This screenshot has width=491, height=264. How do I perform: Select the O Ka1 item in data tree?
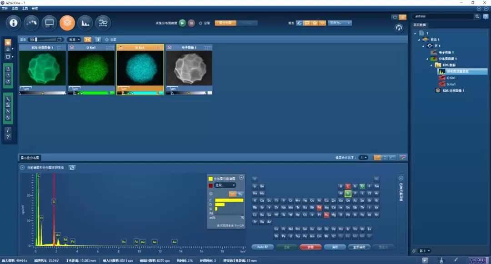[x=451, y=78]
